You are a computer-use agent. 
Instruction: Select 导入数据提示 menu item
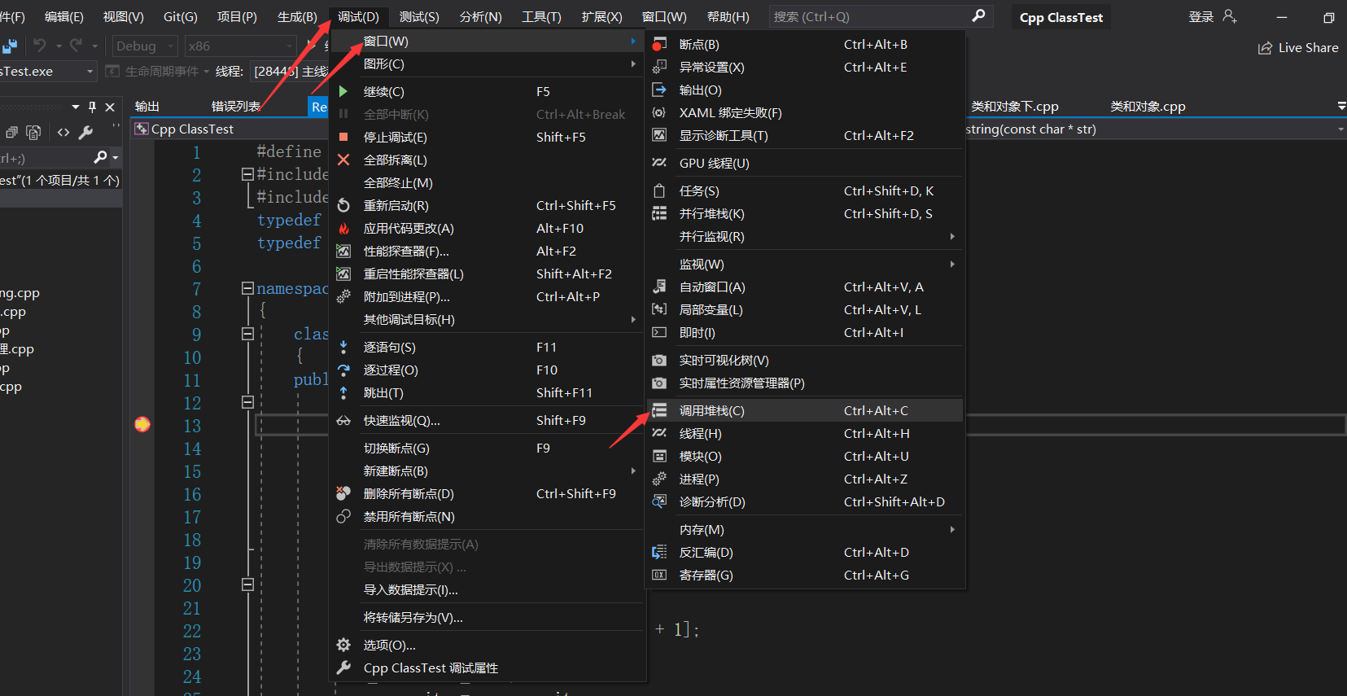pyautogui.click(x=488, y=590)
